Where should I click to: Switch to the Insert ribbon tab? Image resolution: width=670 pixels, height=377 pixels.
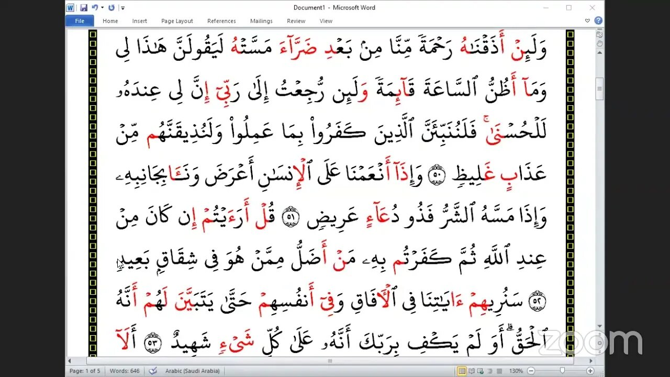pos(140,21)
